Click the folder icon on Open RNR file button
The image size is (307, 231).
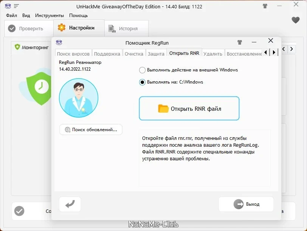click(163, 109)
